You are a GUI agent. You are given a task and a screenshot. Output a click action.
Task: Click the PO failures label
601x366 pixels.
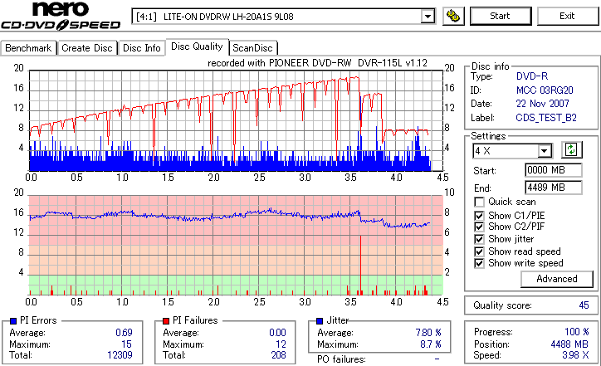(341, 359)
